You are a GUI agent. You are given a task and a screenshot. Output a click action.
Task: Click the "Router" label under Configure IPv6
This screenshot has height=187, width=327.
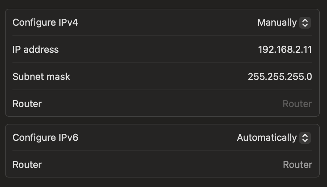[27, 165]
